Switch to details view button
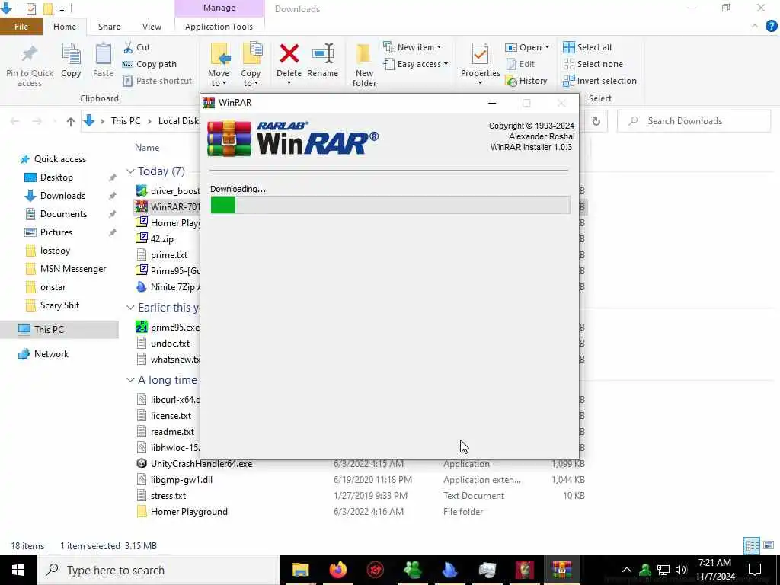780x585 pixels. (x=752, y=545)
